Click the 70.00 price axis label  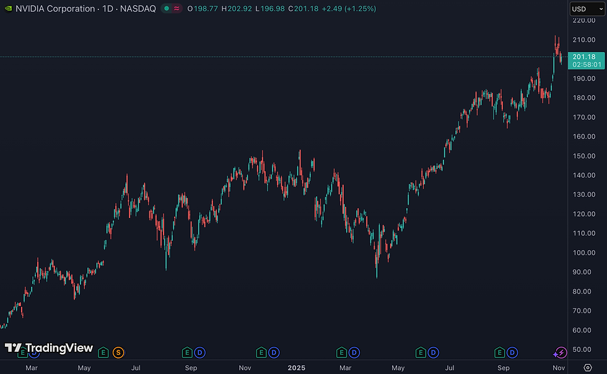tap(582, 310)
